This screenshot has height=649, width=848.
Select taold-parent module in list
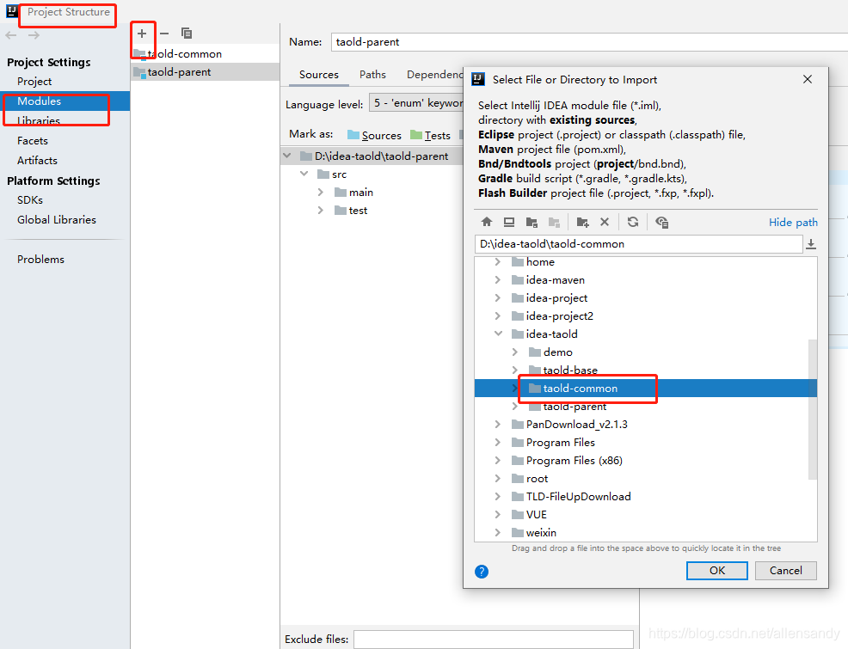(205, 72)
